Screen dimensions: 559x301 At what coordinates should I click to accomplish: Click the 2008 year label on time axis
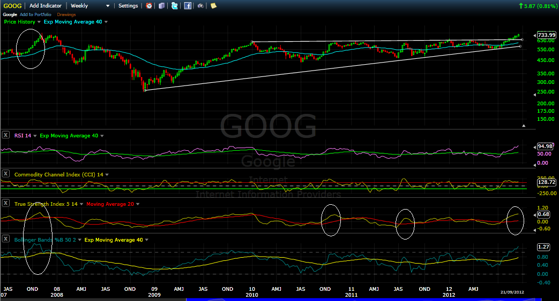tap(57, 295)
